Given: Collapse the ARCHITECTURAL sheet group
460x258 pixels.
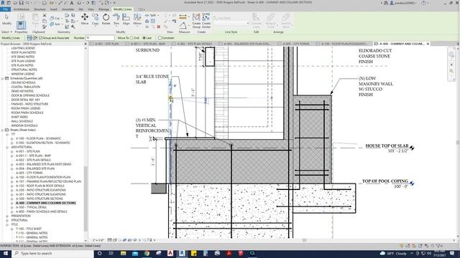Looking at the screenshot, I should [7, 147].
